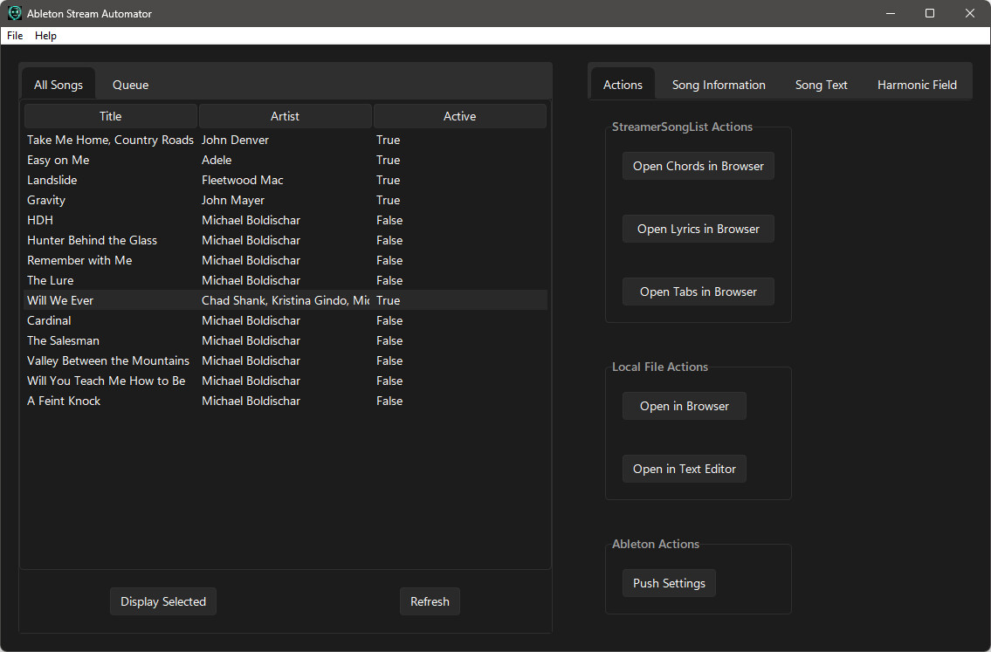Click the artist John Mayer cell

tap(233, 200)
